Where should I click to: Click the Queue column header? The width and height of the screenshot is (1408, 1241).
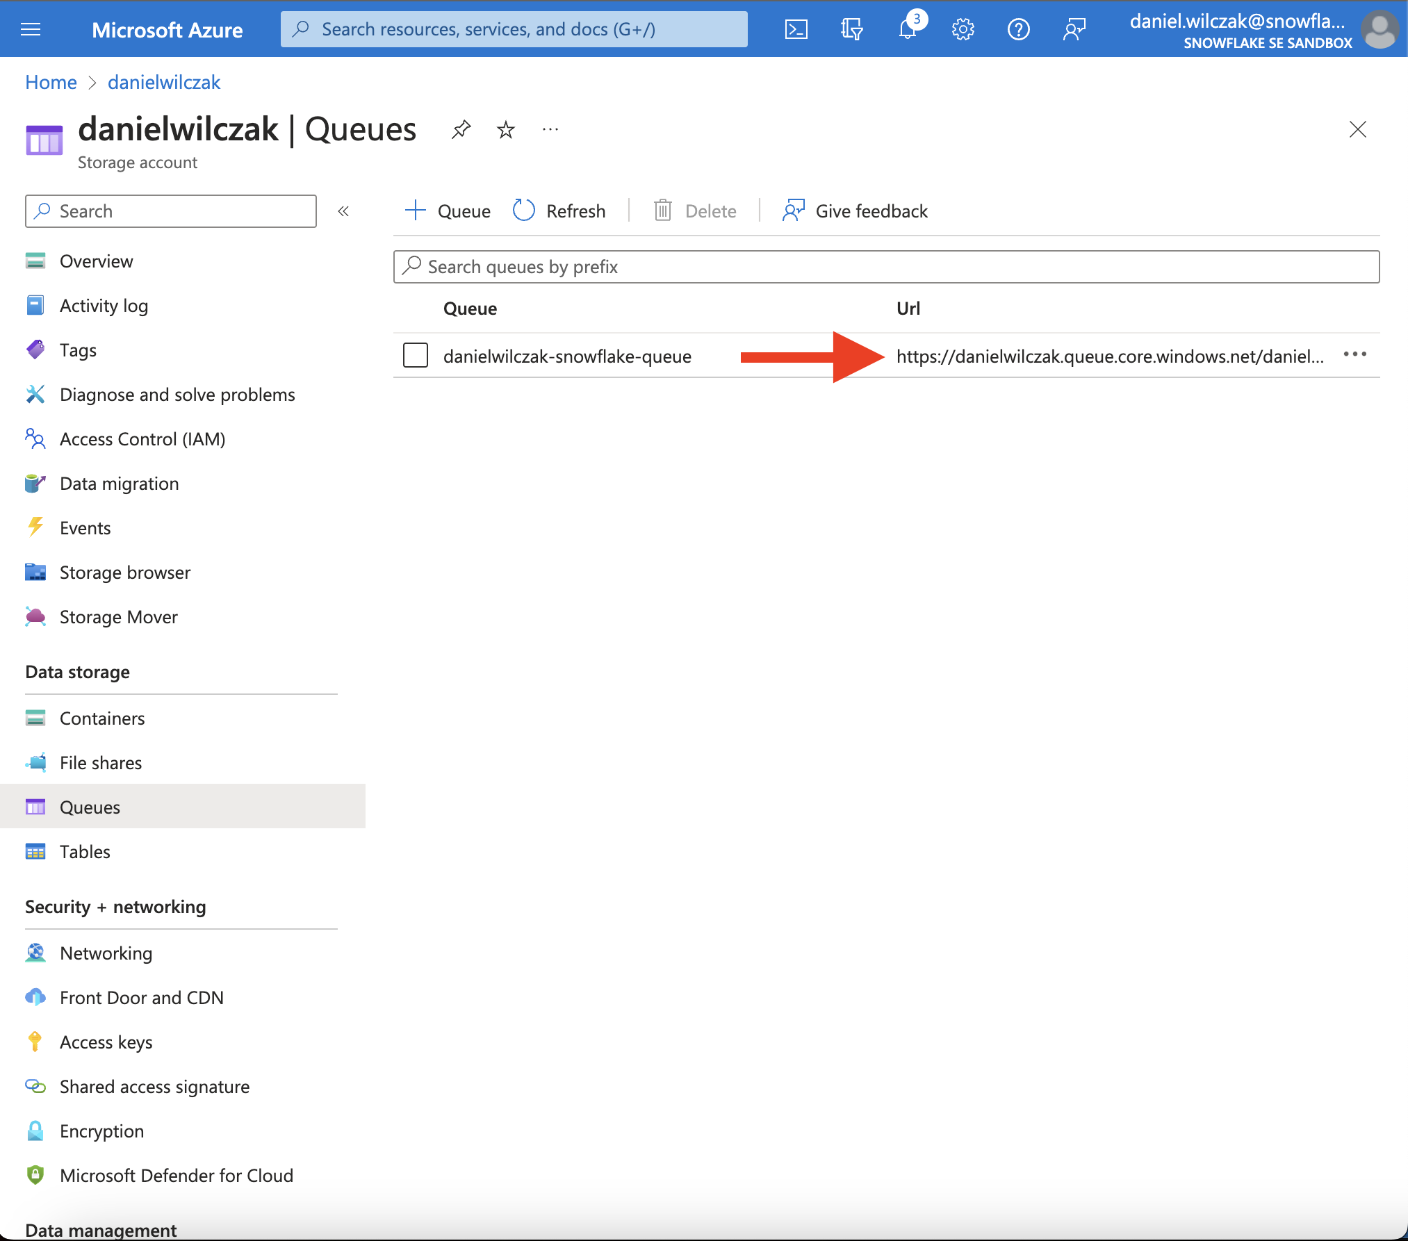(470, 309)
